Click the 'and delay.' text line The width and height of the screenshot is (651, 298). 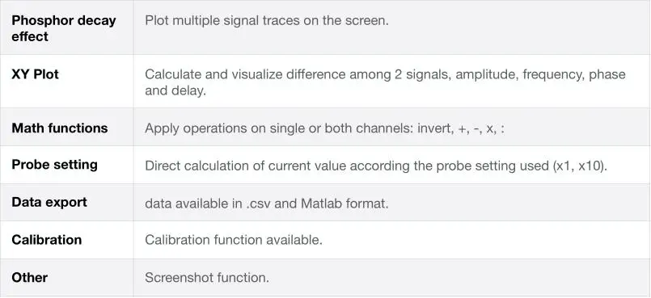(x=175, y=90)
